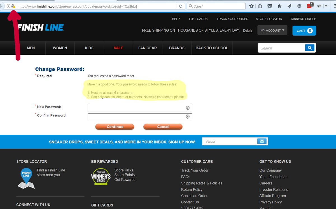Open the Careers footer link
The width and height of the screenshot is (336, 209).
click(x=266, y=183)
